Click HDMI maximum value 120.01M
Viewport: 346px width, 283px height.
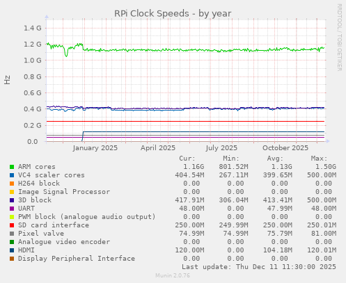pyautogui.click(x=322, y=250)
